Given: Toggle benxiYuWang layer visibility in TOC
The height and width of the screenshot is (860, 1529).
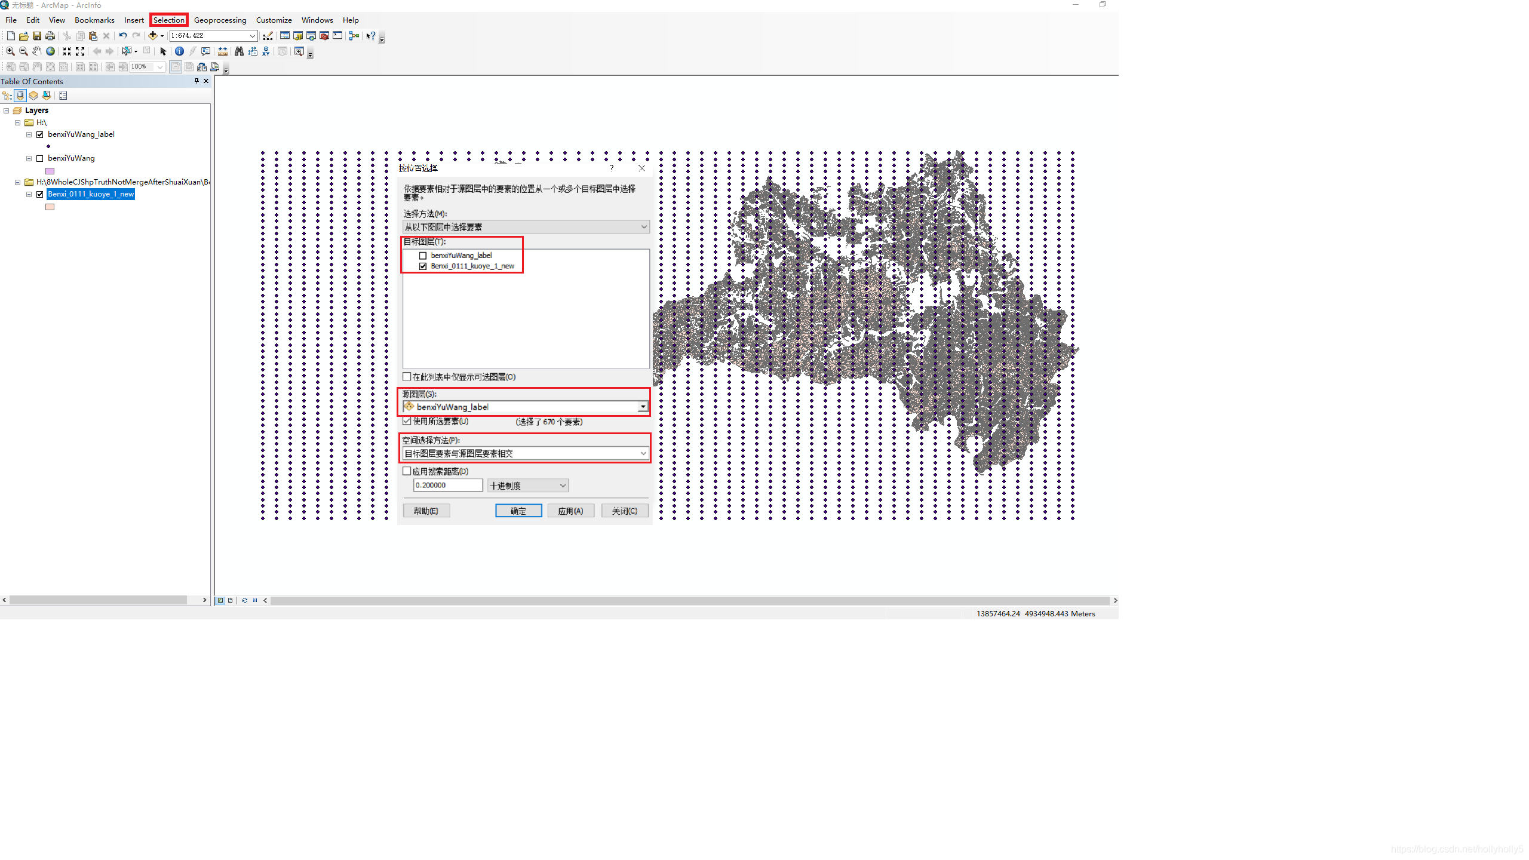Looking at the screenshot, I should click(40, 158).
